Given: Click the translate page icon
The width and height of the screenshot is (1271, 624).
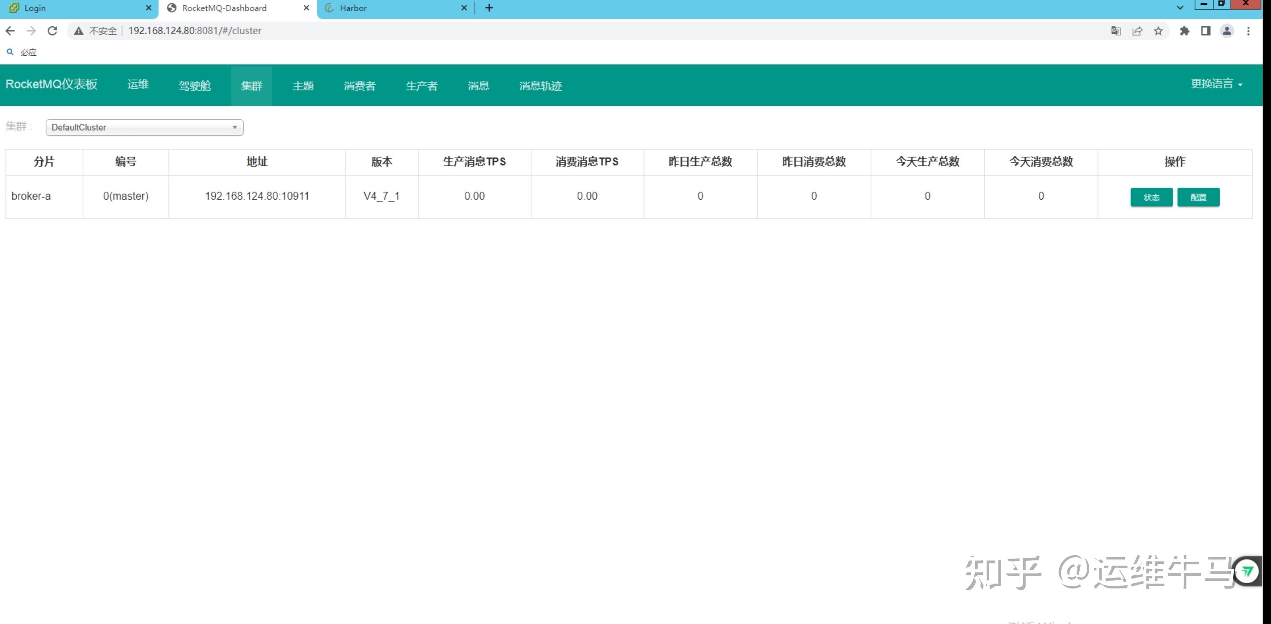Looking at the screenshot, I should [1116, 31].
